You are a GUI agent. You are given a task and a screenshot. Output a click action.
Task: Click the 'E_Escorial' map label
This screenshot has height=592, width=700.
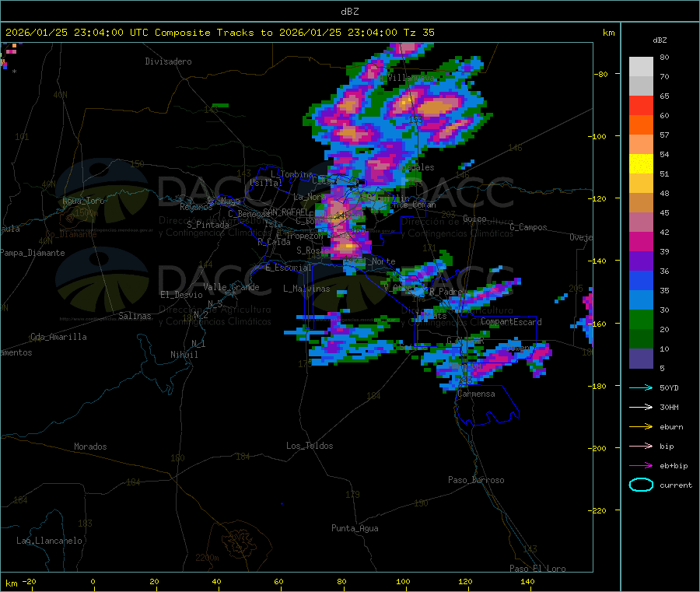(289, 268)
